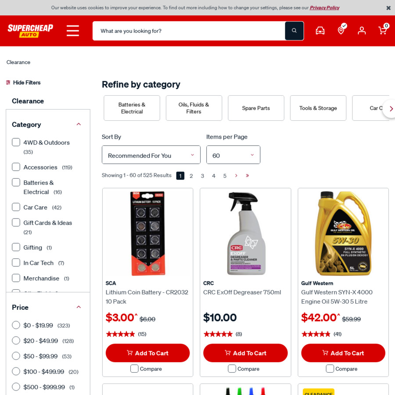Viewport: 395px width, 395px height.
Task: Open the Items per Page dropdown
Action: [233, 154]
